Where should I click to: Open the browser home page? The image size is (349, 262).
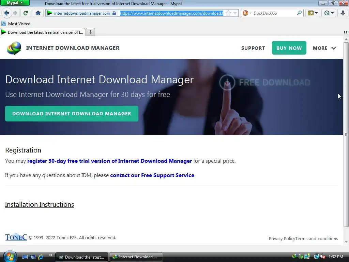tap(38, 13)
